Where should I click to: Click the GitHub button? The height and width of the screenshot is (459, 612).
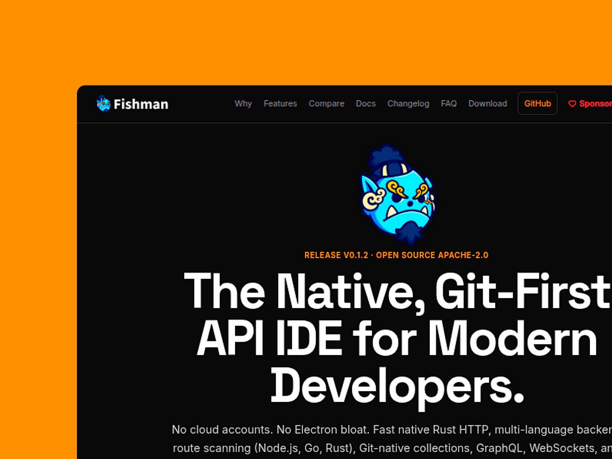[x=537, y=103]
